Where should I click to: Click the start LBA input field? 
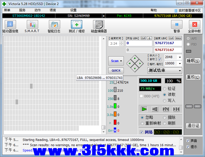(139, 43)
